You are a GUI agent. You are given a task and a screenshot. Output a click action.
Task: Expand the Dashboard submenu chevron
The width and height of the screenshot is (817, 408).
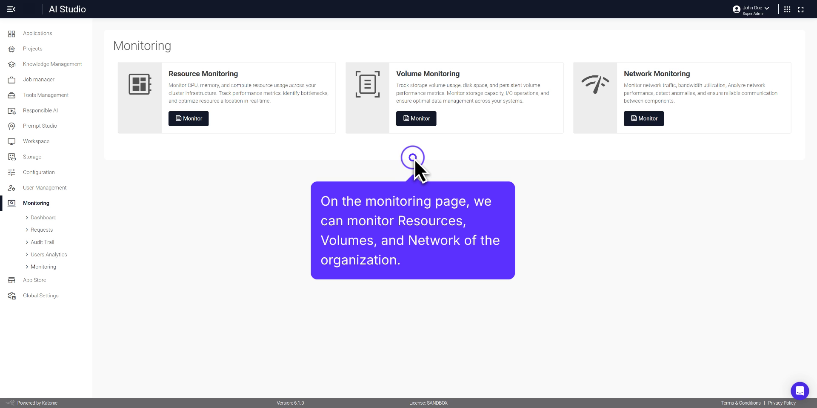point(27,218)
